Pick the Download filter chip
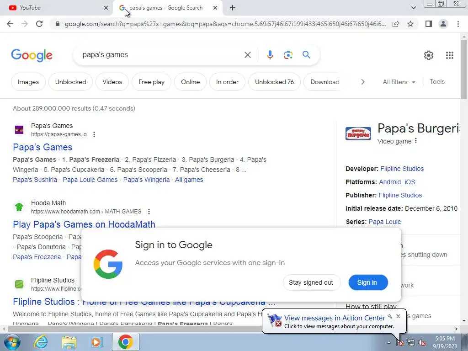 325,82
